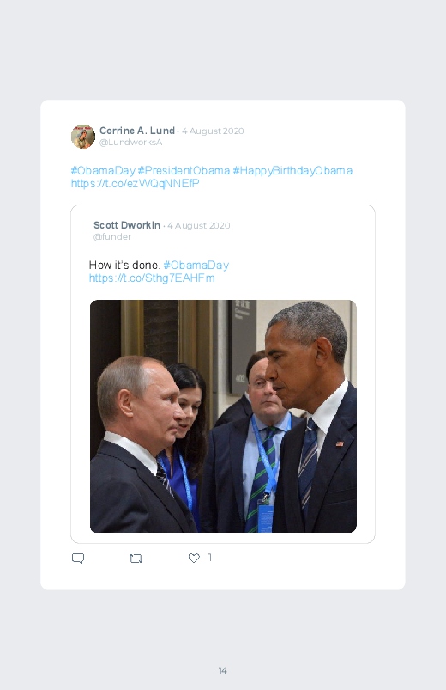
Task: Open the #ObamaDay hashtag in main tweet
Action: click(103, 171)
